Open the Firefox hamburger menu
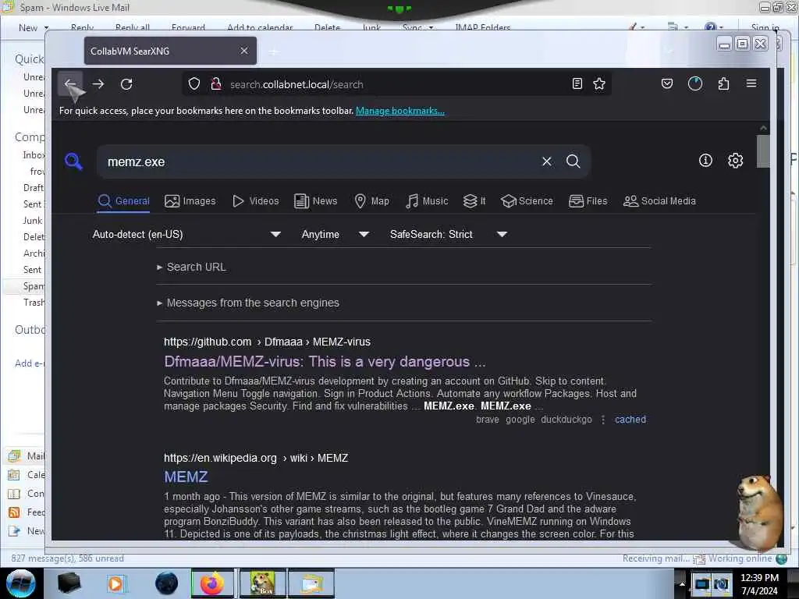Screen dimensions: 799x599 tap(751, 83)
